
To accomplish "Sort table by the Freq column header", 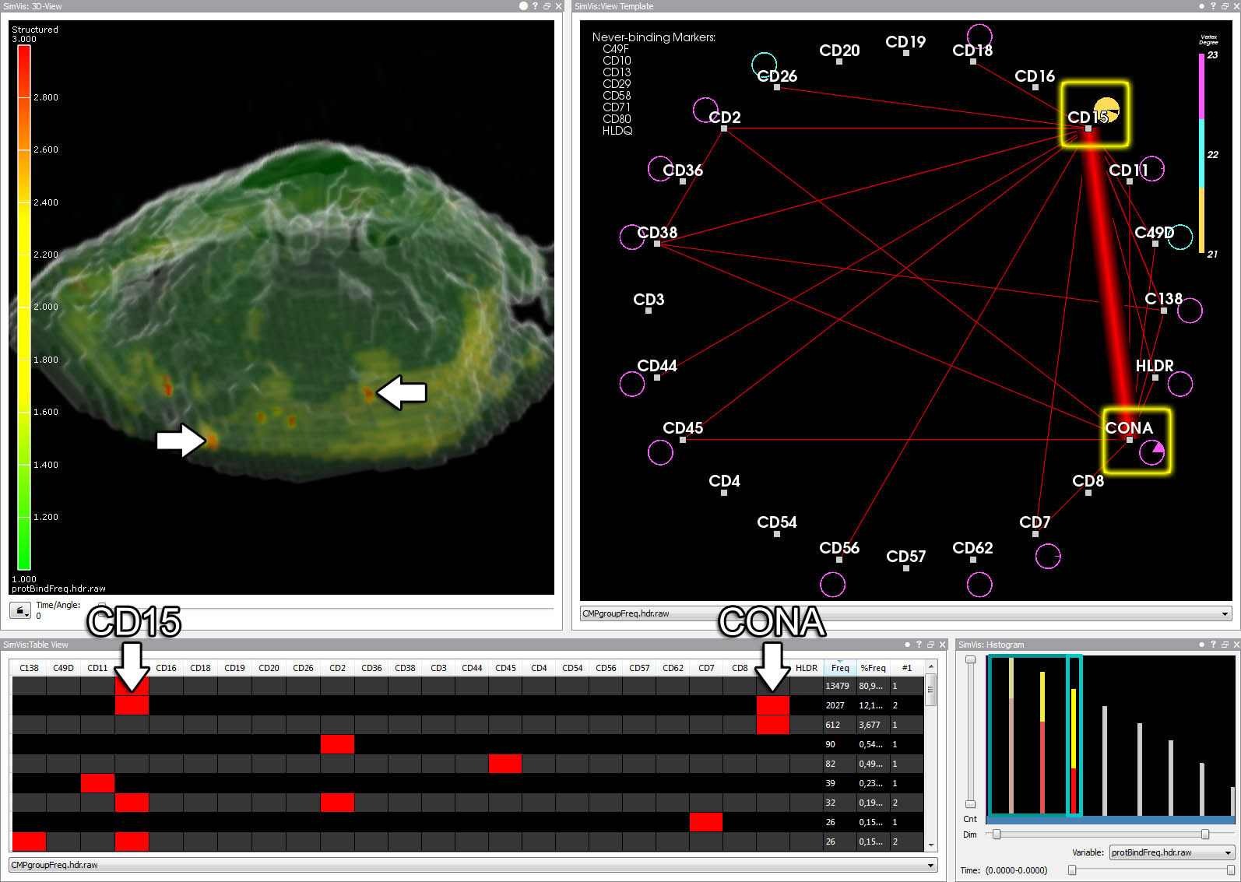I will coord(840,668).
